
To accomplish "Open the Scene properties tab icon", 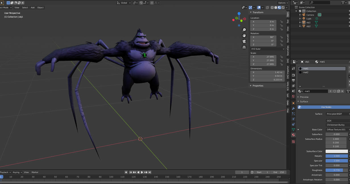I will pyautogui.click(x=293, y=91).
